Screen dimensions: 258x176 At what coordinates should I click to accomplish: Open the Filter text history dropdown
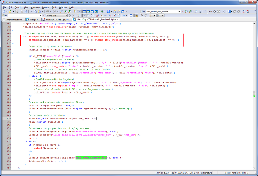pos(41,15)
